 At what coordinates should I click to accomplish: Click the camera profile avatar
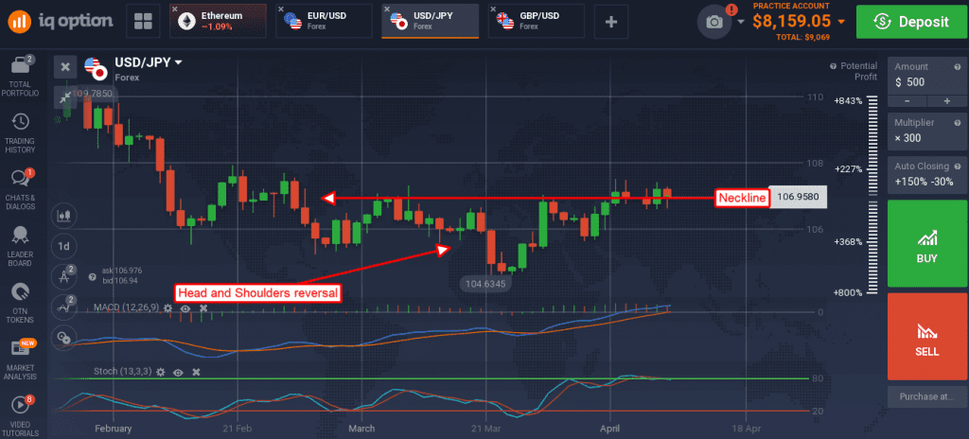pos(714,23)
